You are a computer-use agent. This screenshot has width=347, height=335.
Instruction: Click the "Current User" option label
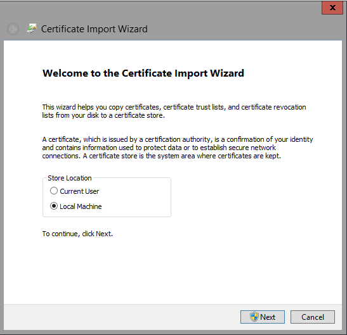79,191
